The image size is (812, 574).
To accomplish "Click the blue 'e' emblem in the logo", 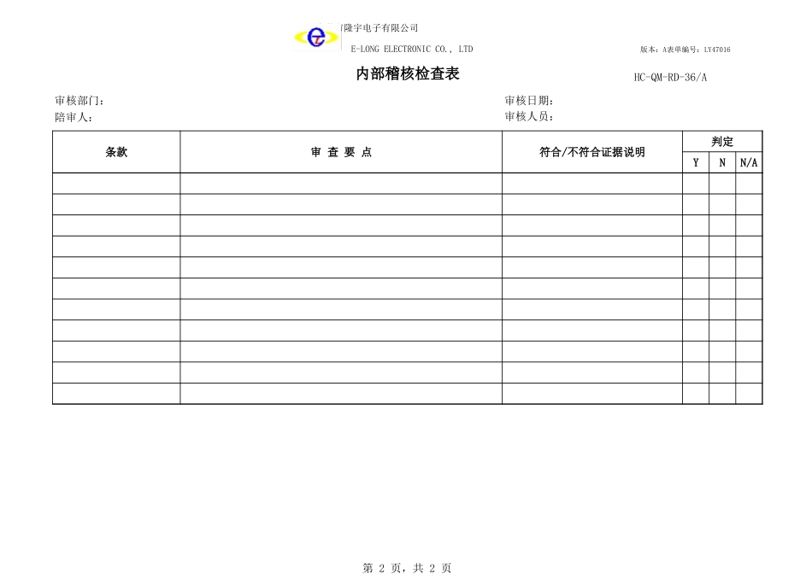I will tap(315, 37).
